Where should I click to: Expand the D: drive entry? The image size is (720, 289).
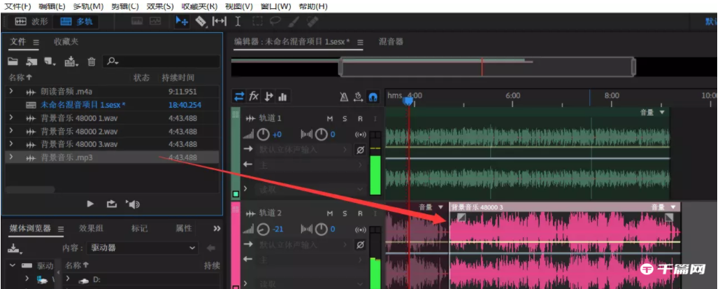click(x=68, y=279)
